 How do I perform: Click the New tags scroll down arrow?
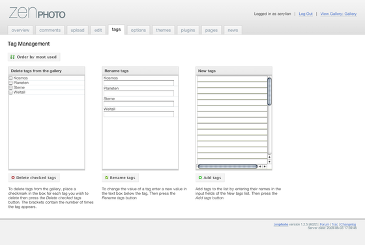[x=269, y=162]
